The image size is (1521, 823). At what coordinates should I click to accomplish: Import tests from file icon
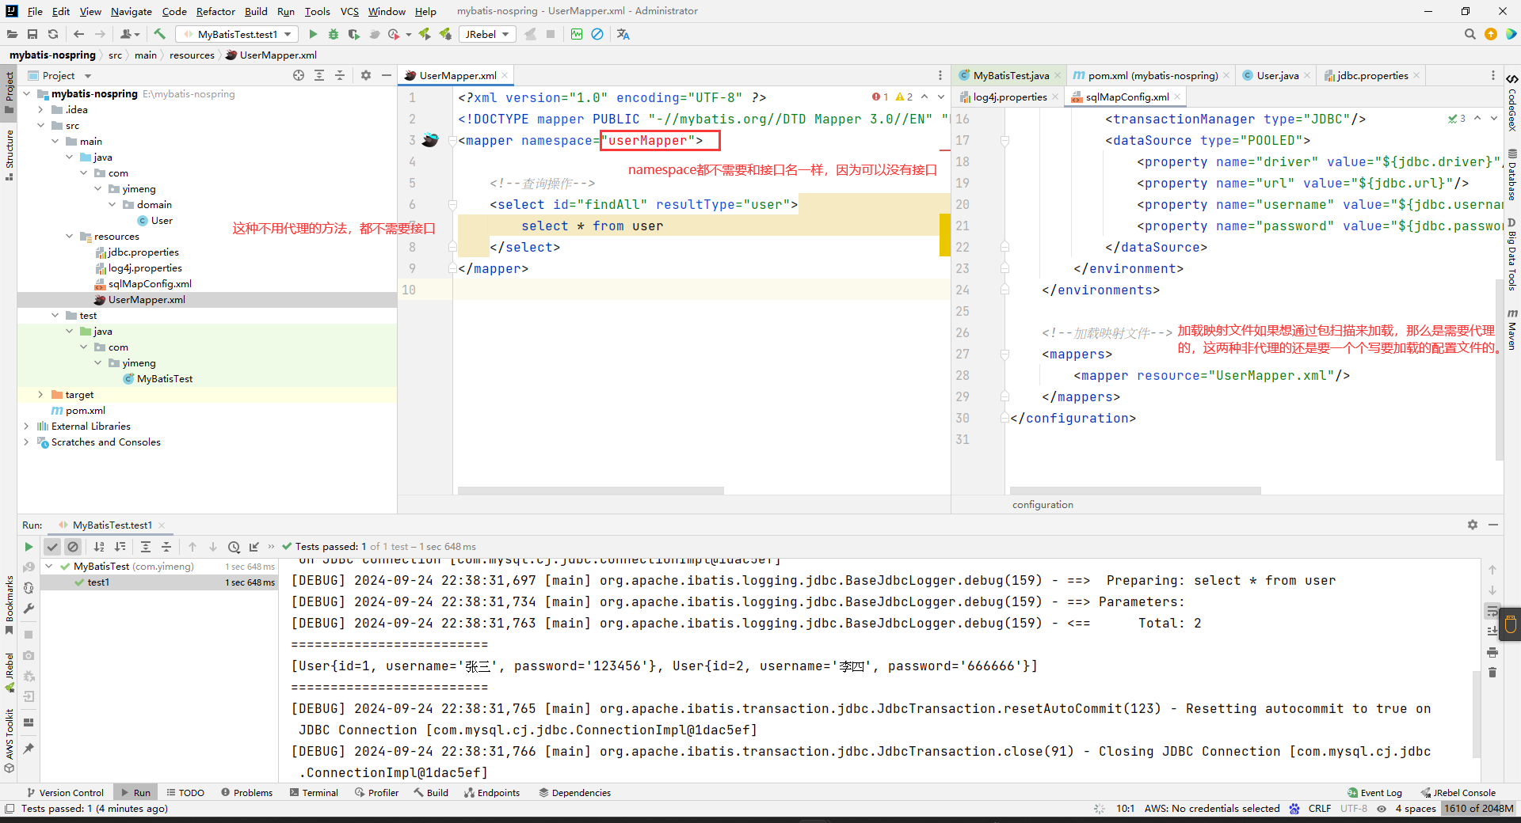tap(254, 547)
